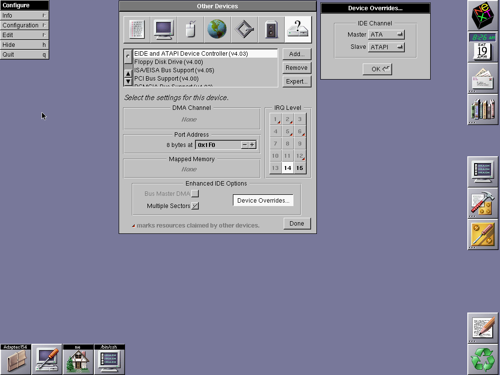
Task: Select the Mouse device icon
Action: (x=190, y=30)
